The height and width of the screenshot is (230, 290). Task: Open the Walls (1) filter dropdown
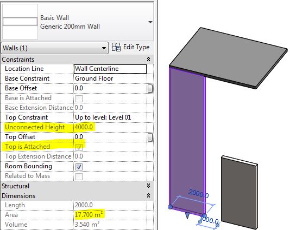(54, 48)
